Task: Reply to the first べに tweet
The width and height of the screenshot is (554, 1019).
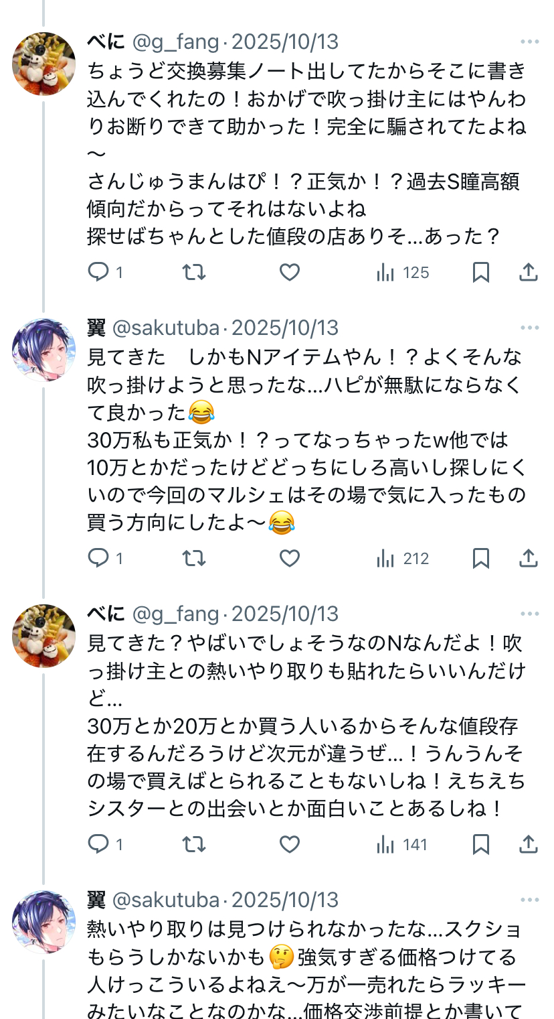Action: (98, 272)
